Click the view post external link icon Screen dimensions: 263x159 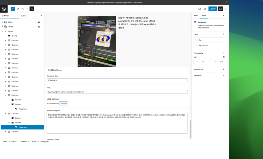coord(205,9)
